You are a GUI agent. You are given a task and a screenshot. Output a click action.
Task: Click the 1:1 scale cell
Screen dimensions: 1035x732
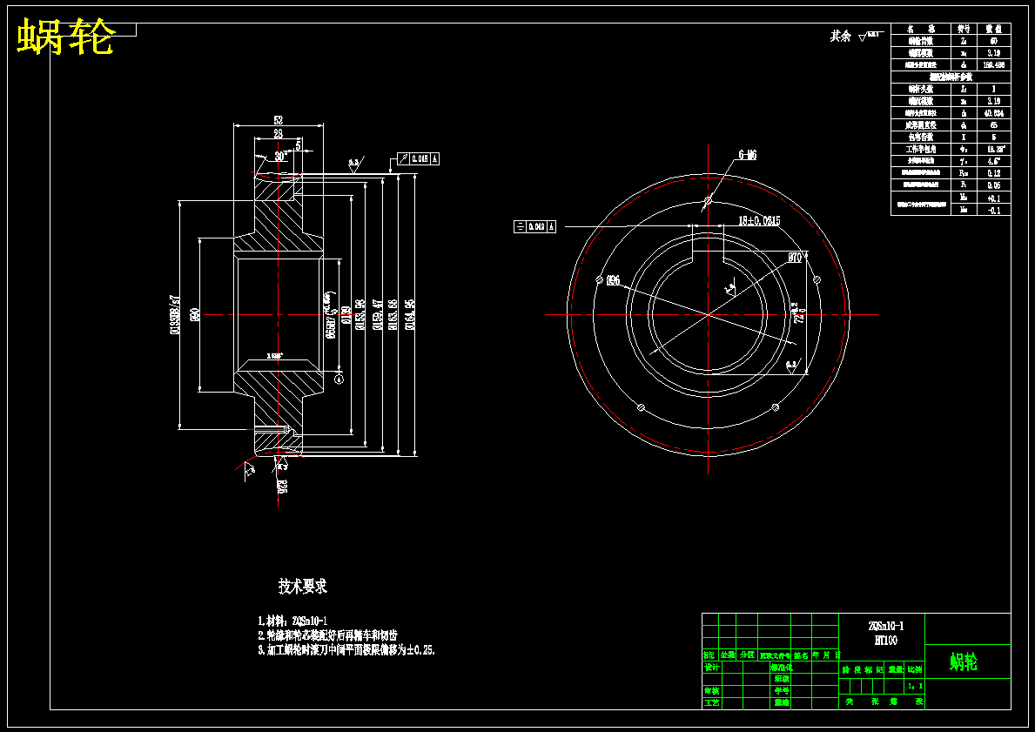point(915,687)
